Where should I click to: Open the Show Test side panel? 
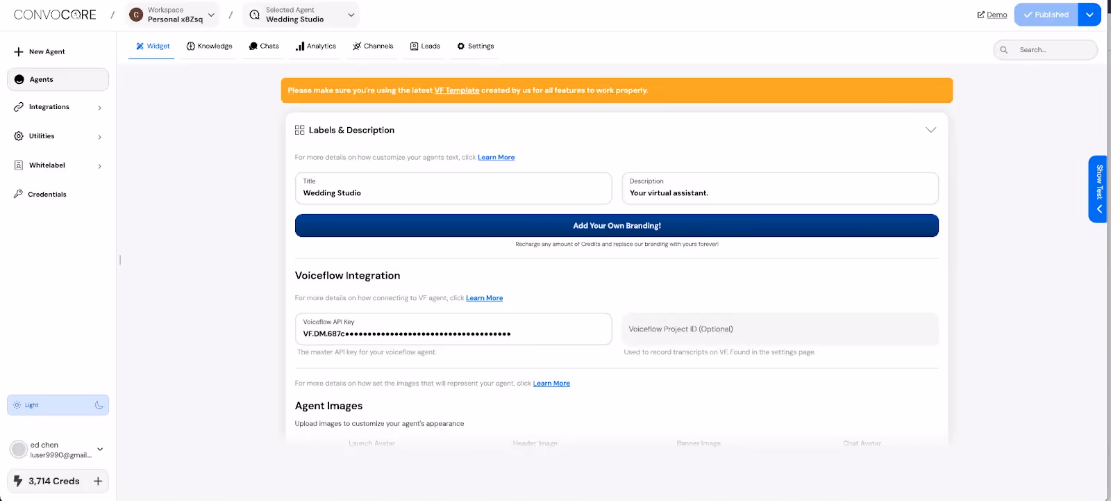pyautogui.click(x=1099, y=189)
